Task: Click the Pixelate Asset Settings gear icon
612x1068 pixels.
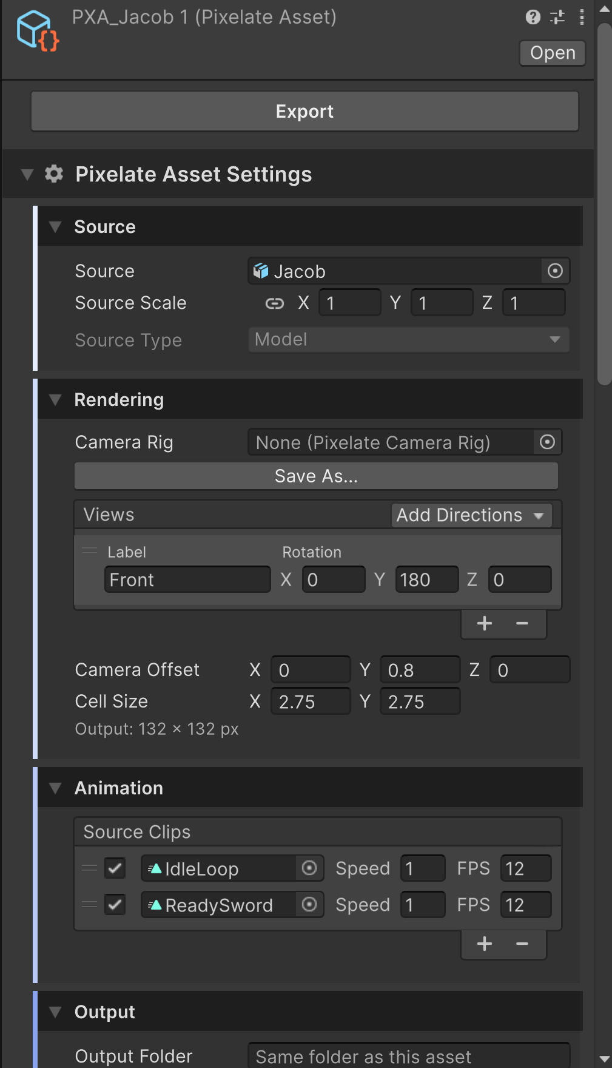Action: (54, 174)
